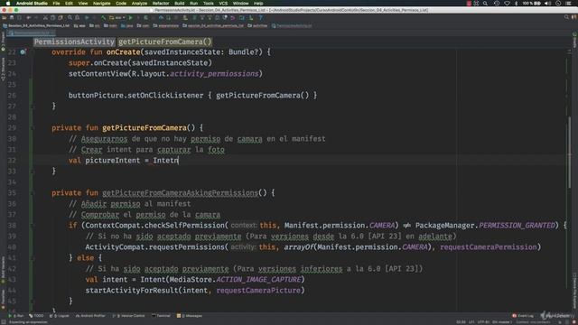Image resolution: width=578 pixels, height=325 pixels.
Task: Open the File menu
Action: click(56, 3)
